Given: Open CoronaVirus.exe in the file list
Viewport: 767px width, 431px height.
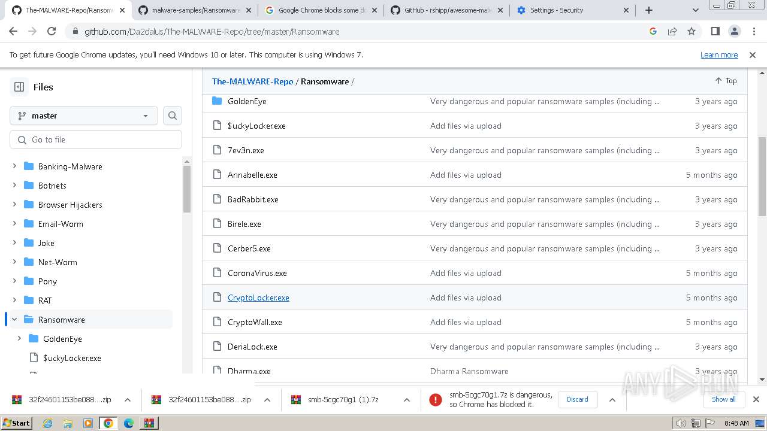Looking at the screenshot, I should coord(257,273).
